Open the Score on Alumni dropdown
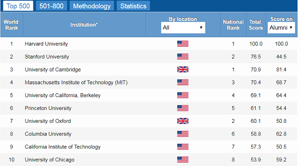Screen dimensions: 301x166 (x=281, y=27)
